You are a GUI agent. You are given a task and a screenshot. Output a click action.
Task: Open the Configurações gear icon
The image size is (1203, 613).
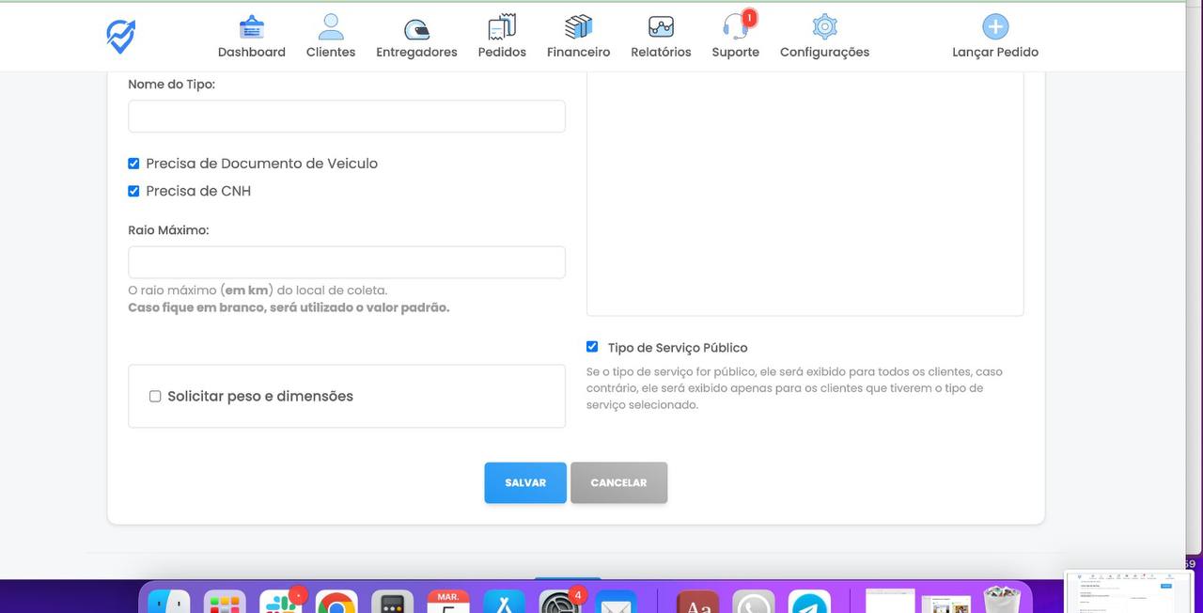pyautogui.click(x=824, y=27)
